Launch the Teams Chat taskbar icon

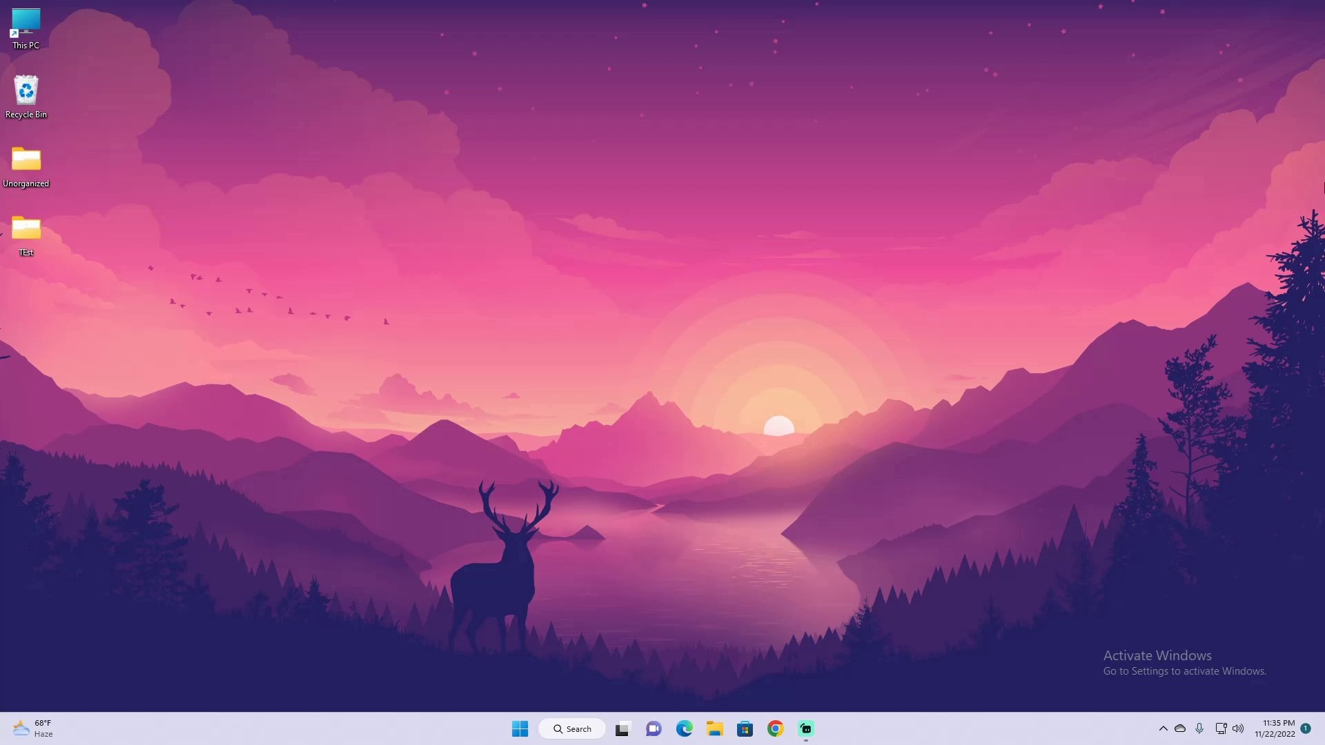654,728
